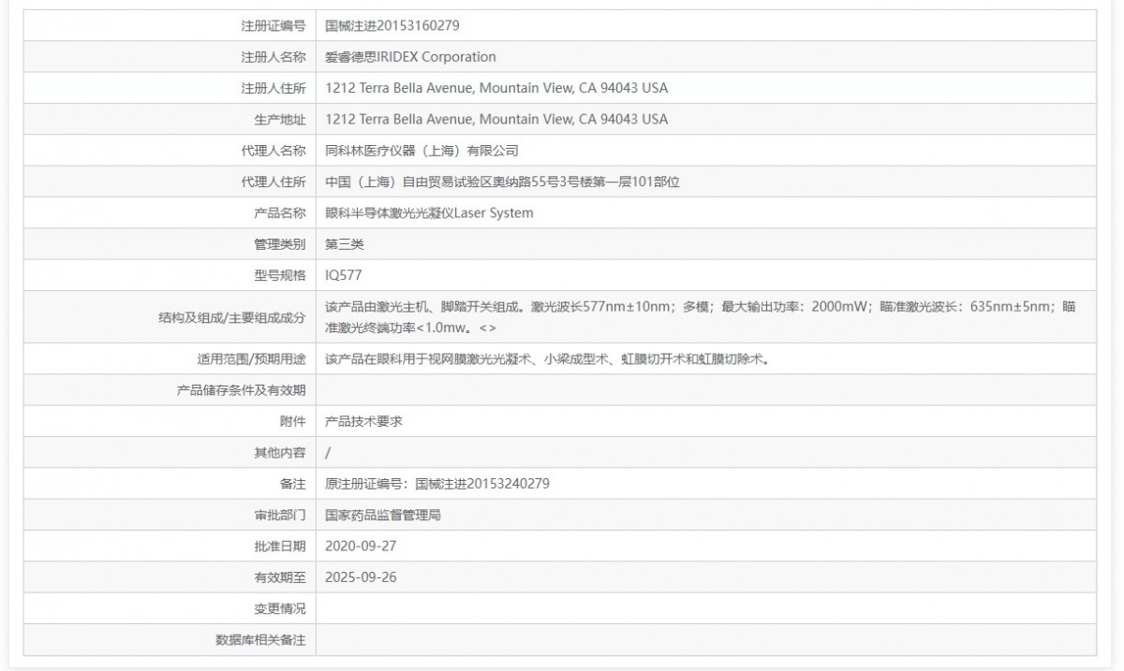This screenshot has width=1124, height=671.
Task: Select the 数据库相关备注 label
Action: pyautogui.click(x=260, y=640)
